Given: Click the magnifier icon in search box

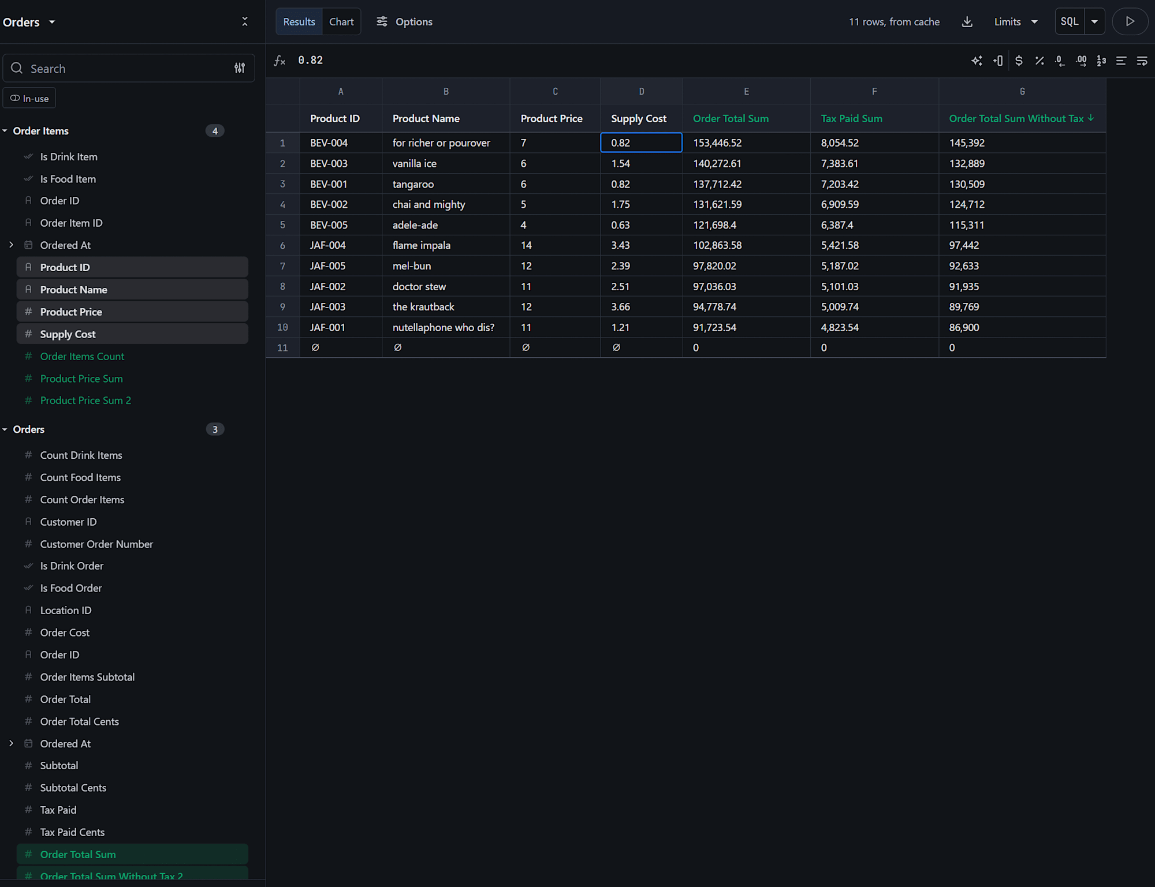Looking at the screenshot, I should click(x=17, y=68).
